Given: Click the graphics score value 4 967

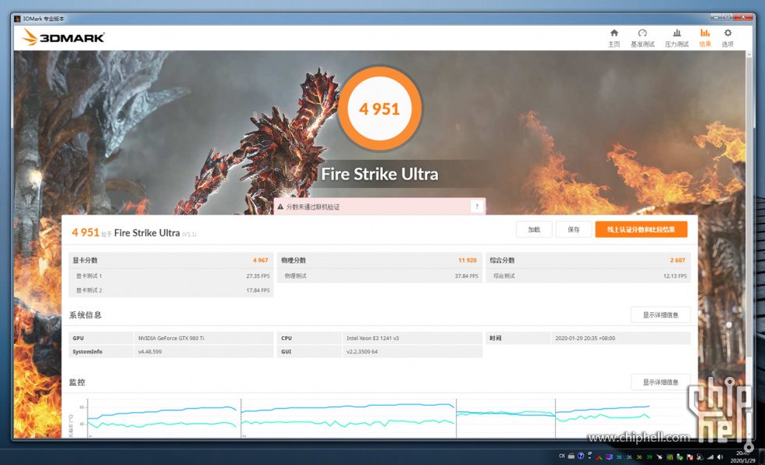Looking at the screenshot, I should (261, 261).
